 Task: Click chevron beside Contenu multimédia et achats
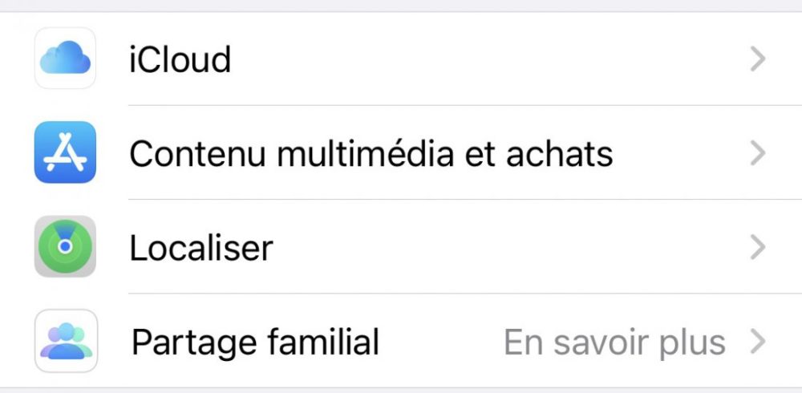(757, 153)
